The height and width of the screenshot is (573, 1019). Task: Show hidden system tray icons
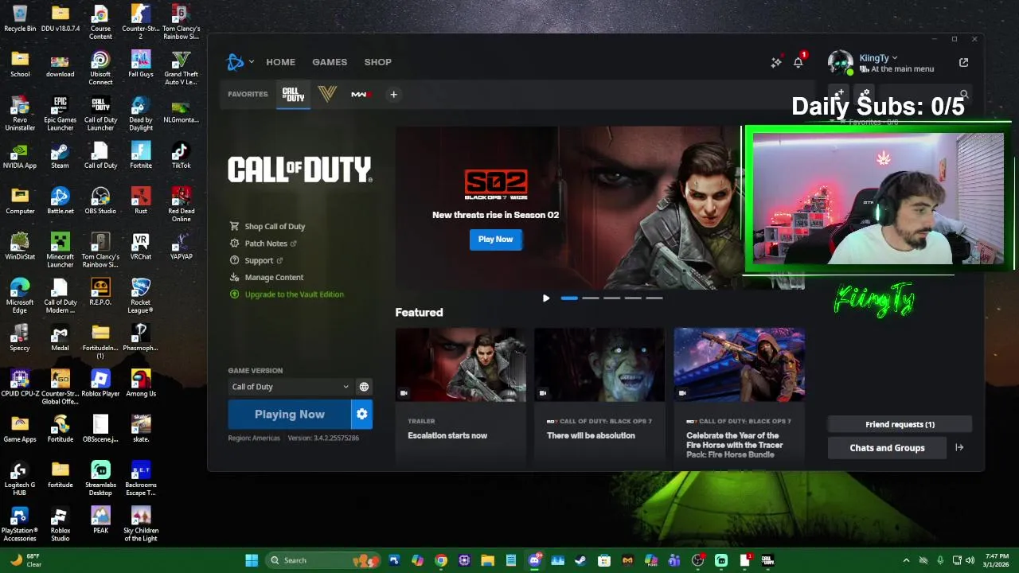coord(906,560)
